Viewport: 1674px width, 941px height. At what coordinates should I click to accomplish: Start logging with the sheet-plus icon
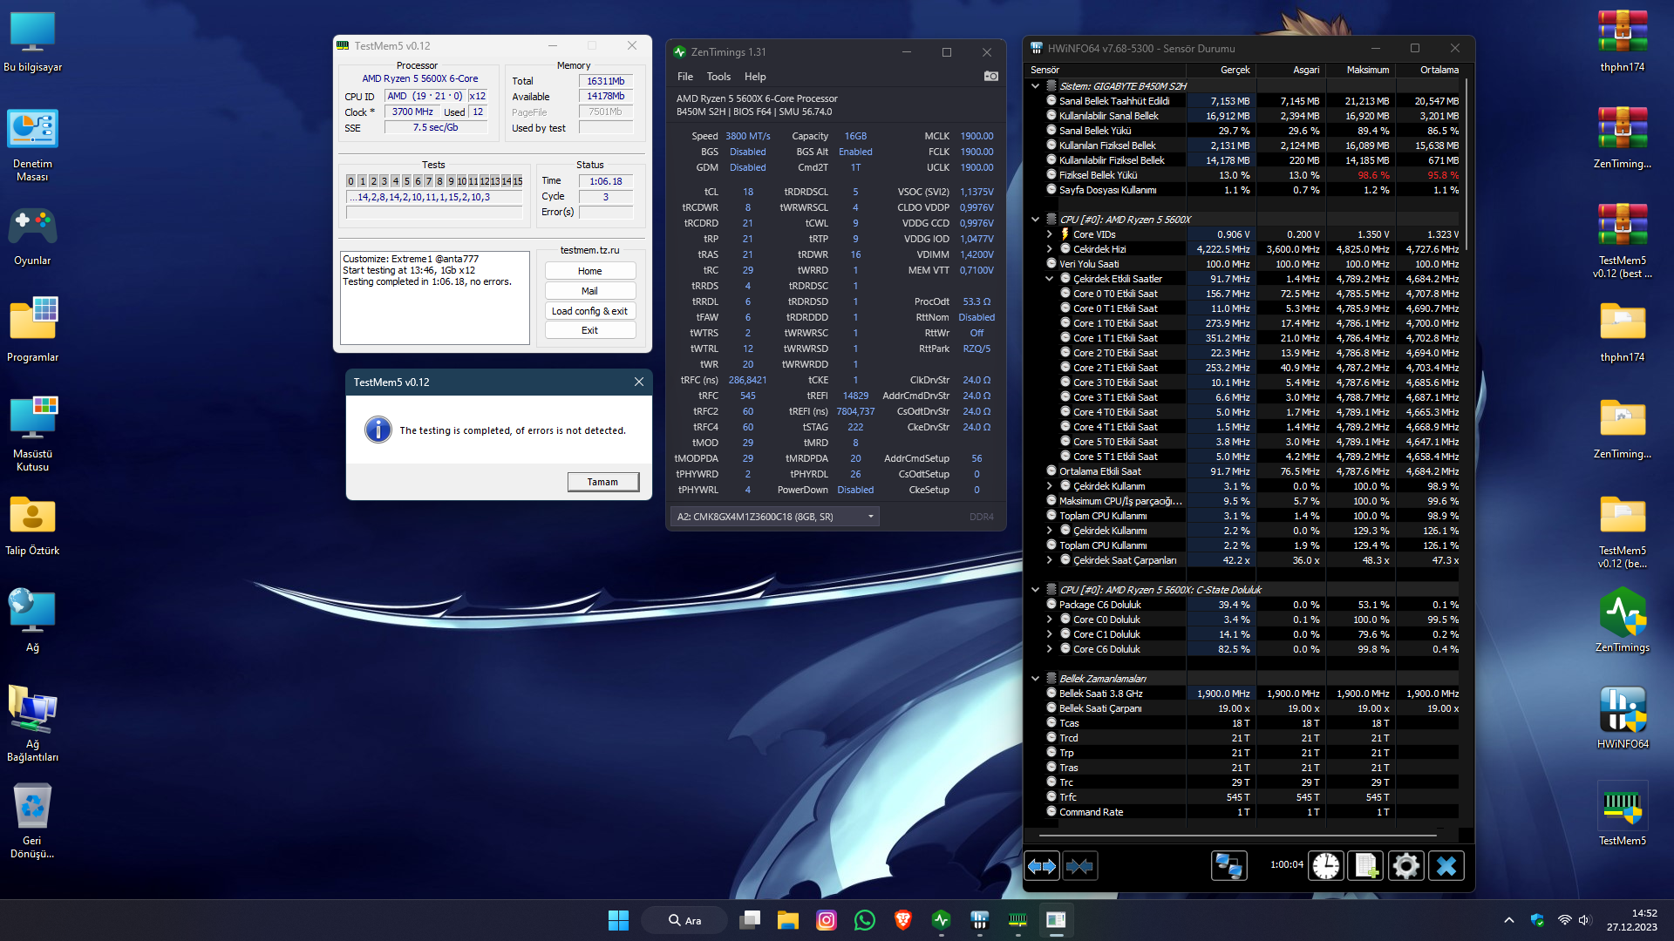[1365, 866]
